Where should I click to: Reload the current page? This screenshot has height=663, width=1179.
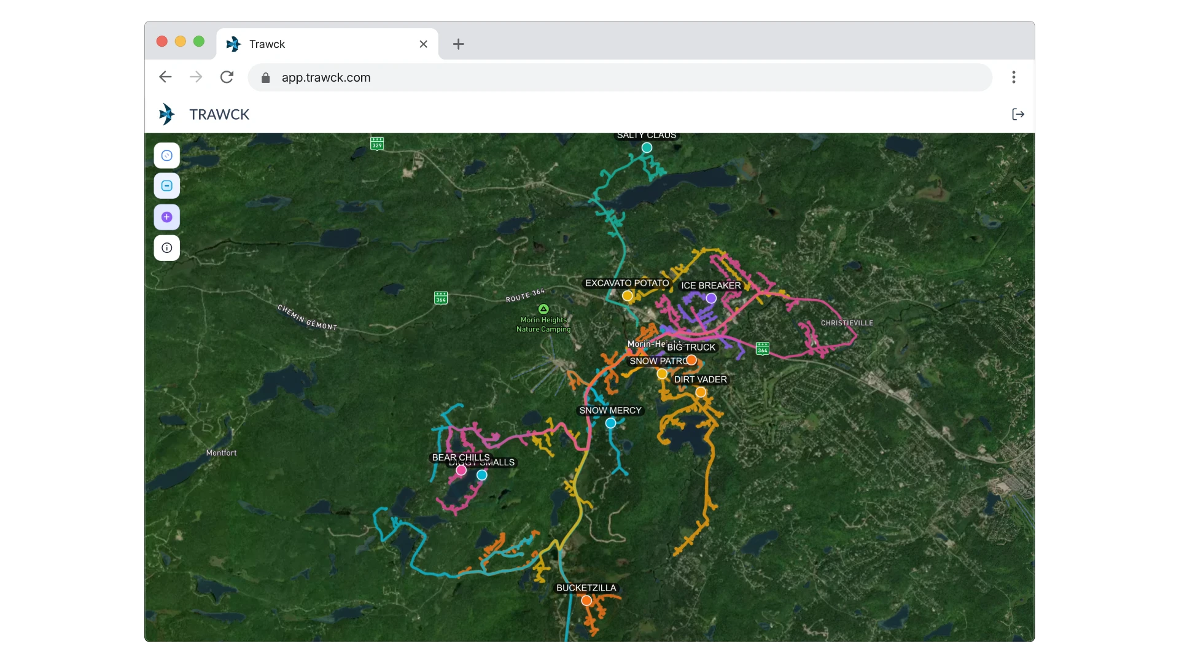[x=227, y=77]
